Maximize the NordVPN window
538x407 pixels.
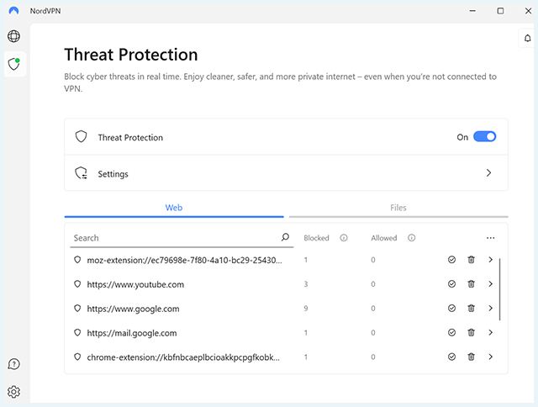coord(501,11)
